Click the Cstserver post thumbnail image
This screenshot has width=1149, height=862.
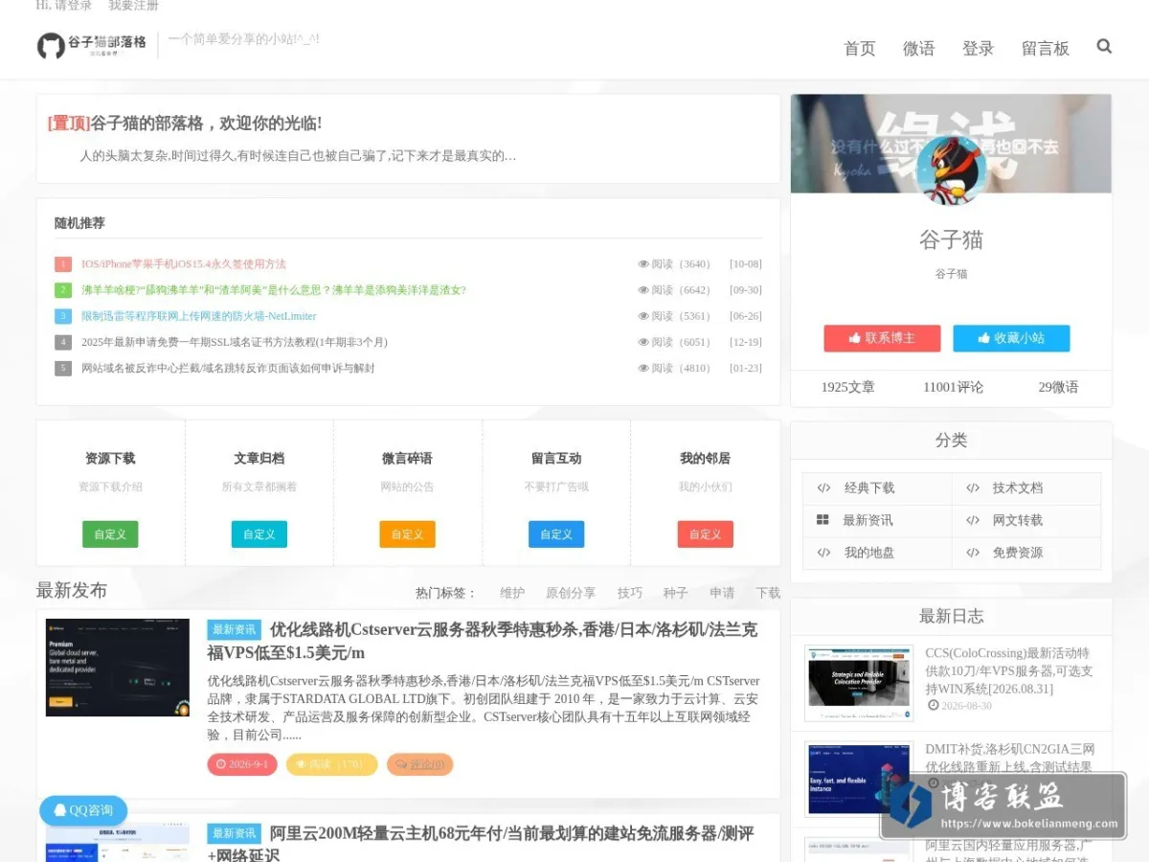pos(118,668)
